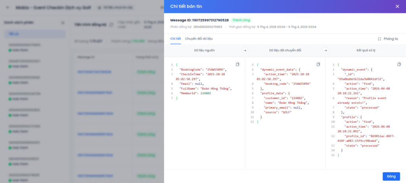Copy the processing result JSON
Screen dimensions: 406x183
pos(399,64)
